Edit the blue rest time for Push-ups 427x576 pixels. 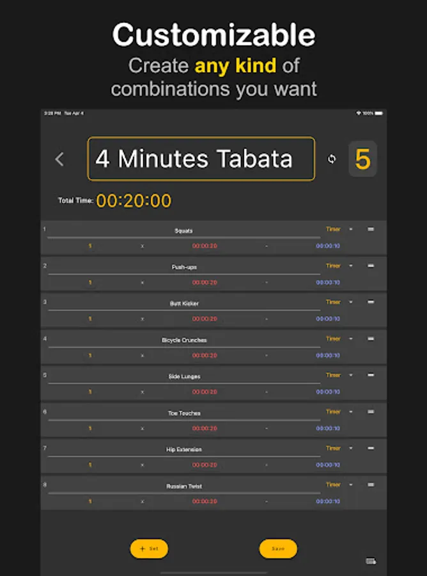click(328, 282)
